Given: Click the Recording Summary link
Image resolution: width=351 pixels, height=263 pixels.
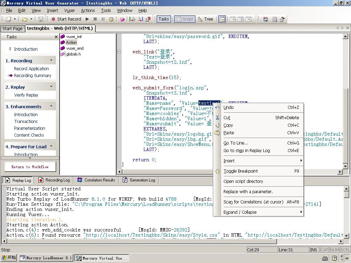Looking at the screenshot, I should (x=33, y=76).
